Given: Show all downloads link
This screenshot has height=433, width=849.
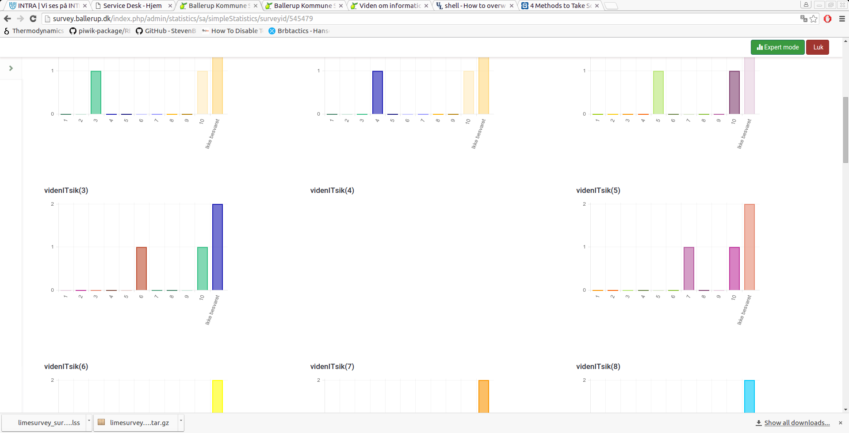Looking at the screenshot, I should click(797, 423).
